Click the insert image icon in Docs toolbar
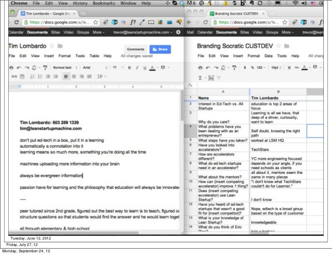The image size is (332, 255). tap(22, 76)
